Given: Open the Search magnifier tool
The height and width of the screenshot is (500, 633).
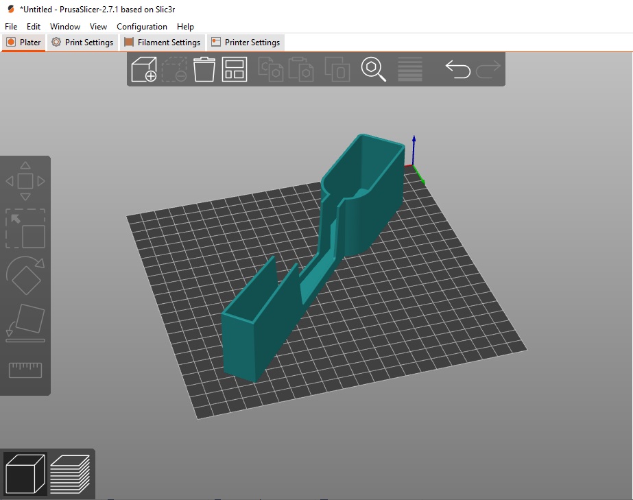Looking at the screenshot, I should (x=373, y=69).
